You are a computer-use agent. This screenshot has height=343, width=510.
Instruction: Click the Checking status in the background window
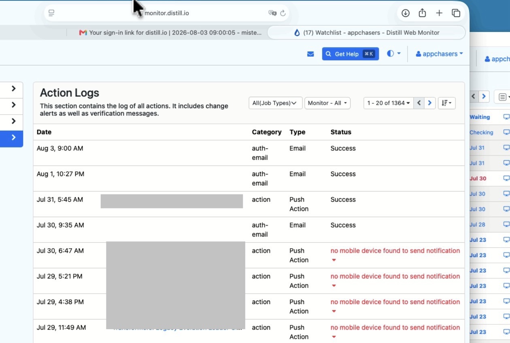(481, 132)
